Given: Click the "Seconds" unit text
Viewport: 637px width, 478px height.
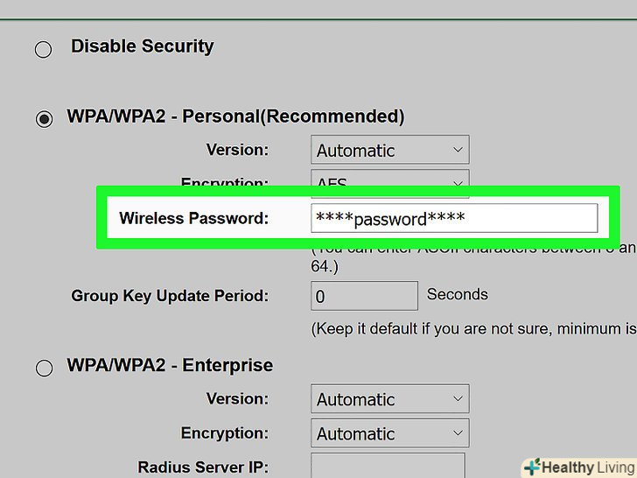Looking at the screenshot, I should pos(457,294).
